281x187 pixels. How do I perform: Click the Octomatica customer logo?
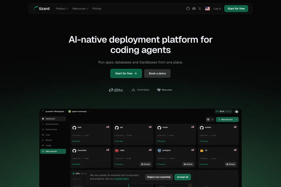tap(140, 90)
